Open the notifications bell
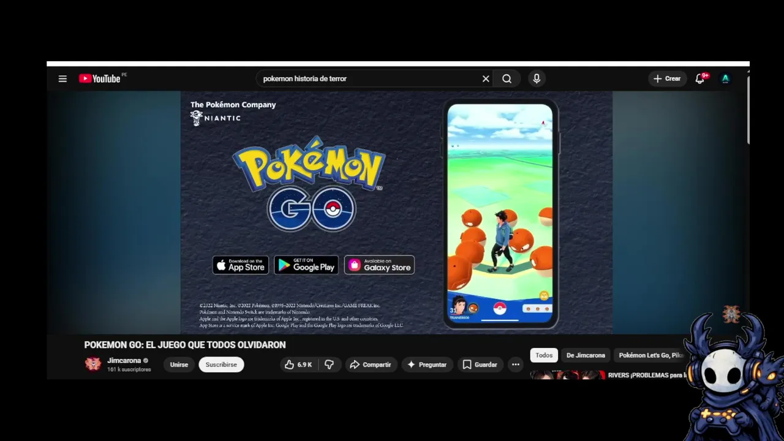Image resolution: width=784 pixels, height=441 pixels. click(x=701, y=78)
